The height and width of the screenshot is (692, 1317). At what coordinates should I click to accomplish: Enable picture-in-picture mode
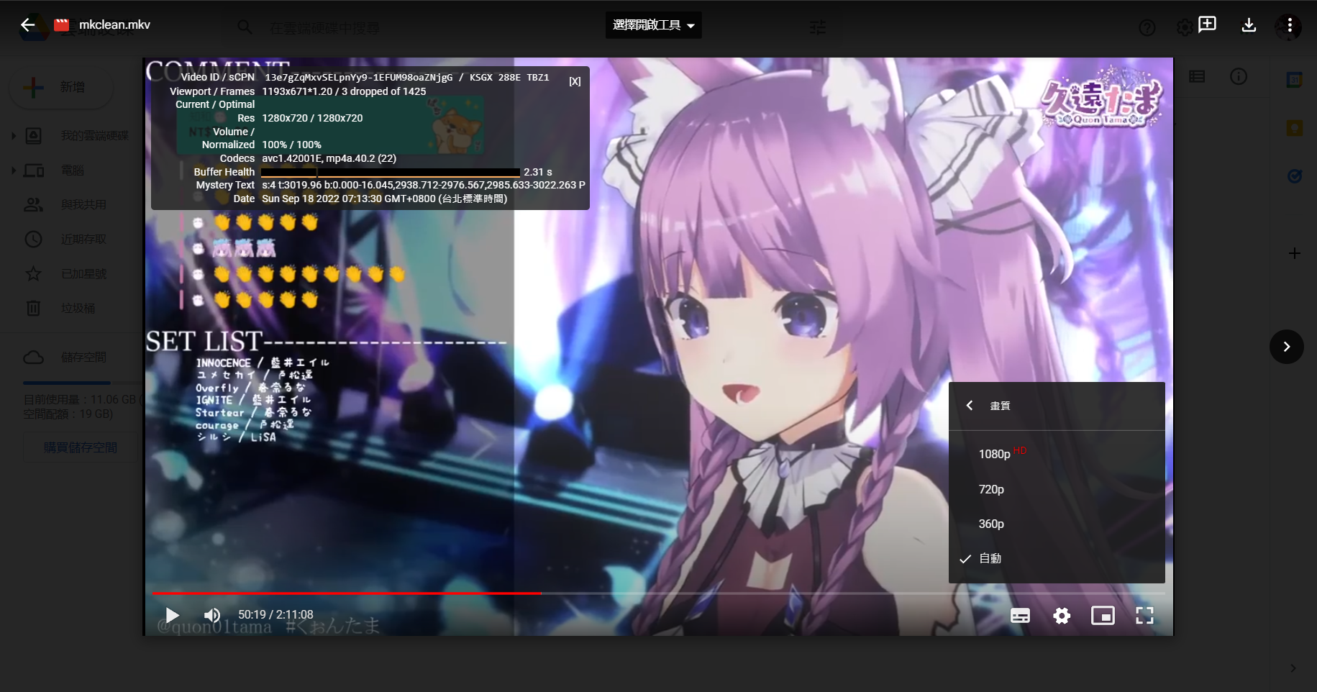(1103, 616)
